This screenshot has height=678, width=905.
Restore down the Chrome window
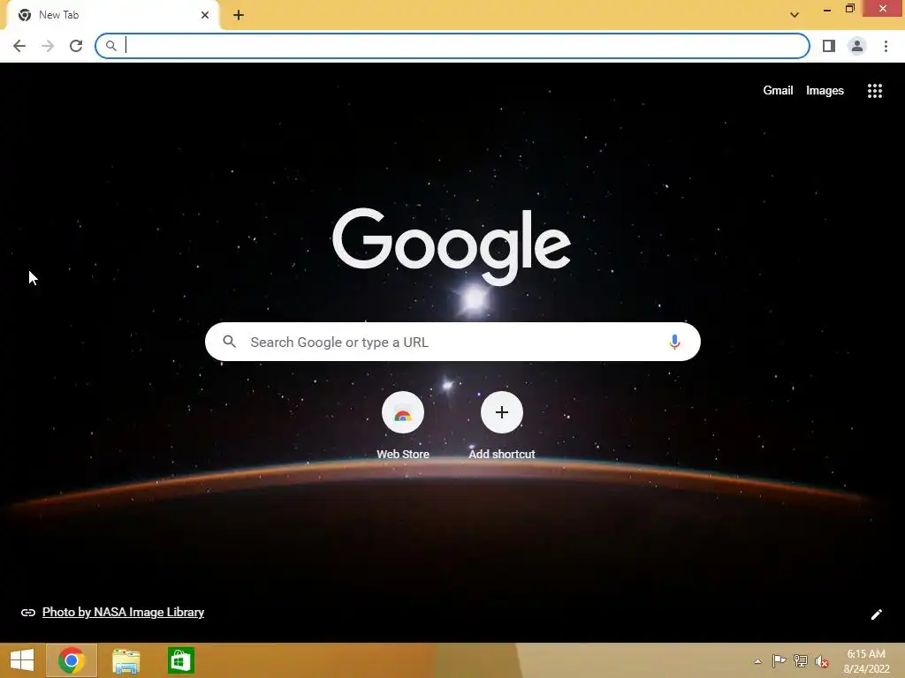point(849,9)
